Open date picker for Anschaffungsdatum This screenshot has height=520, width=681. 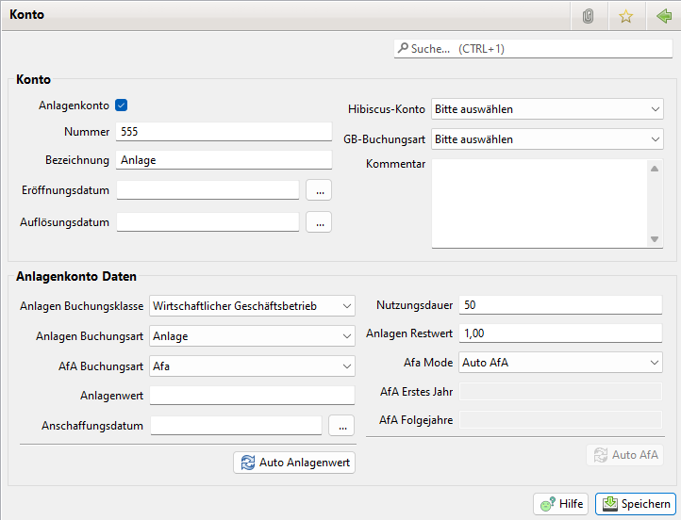[341, 425]
